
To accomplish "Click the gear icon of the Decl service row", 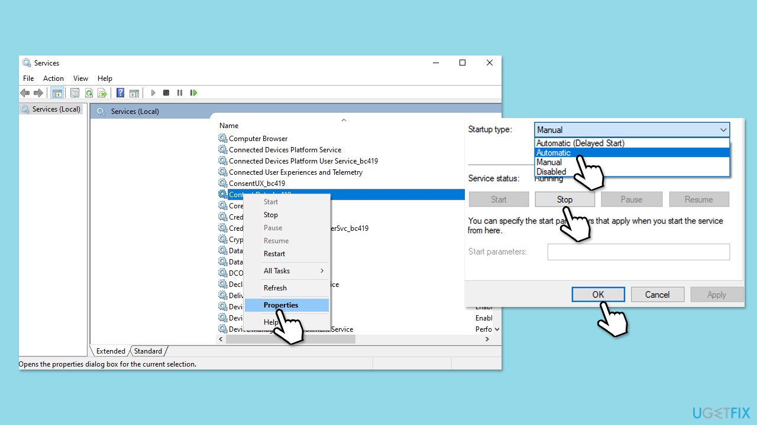I will (x=223, y=284).
